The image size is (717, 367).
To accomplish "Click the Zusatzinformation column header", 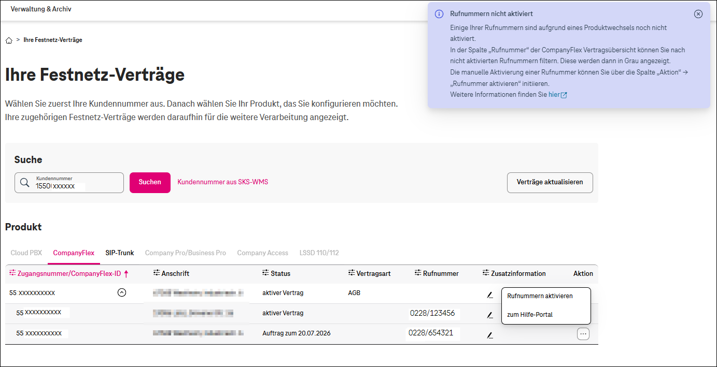I will point(518,273).
